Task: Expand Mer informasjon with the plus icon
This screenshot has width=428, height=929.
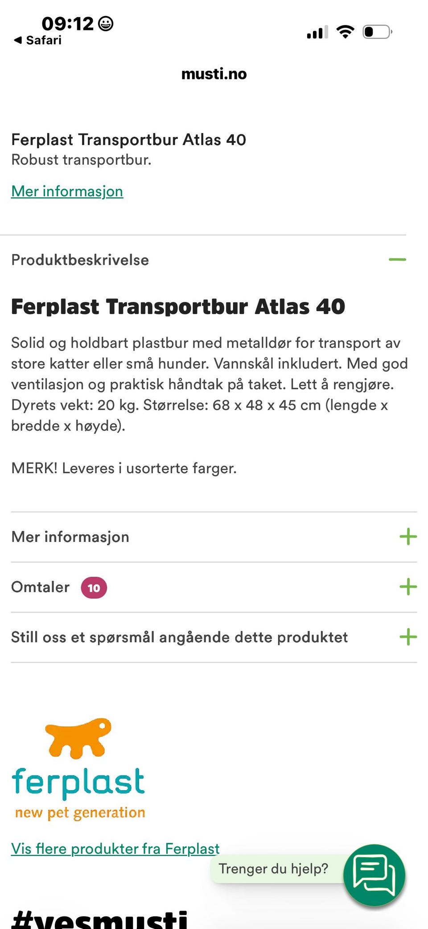Action: pos(408,537)
